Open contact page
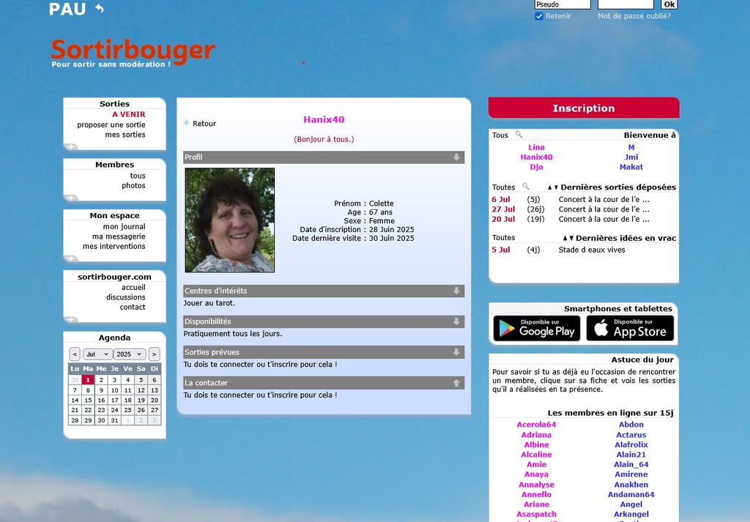The image size is (750, 522). [133, 307]
